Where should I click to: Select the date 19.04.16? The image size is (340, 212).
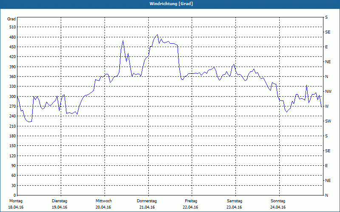pyautogui.click(x=59, y=207)
